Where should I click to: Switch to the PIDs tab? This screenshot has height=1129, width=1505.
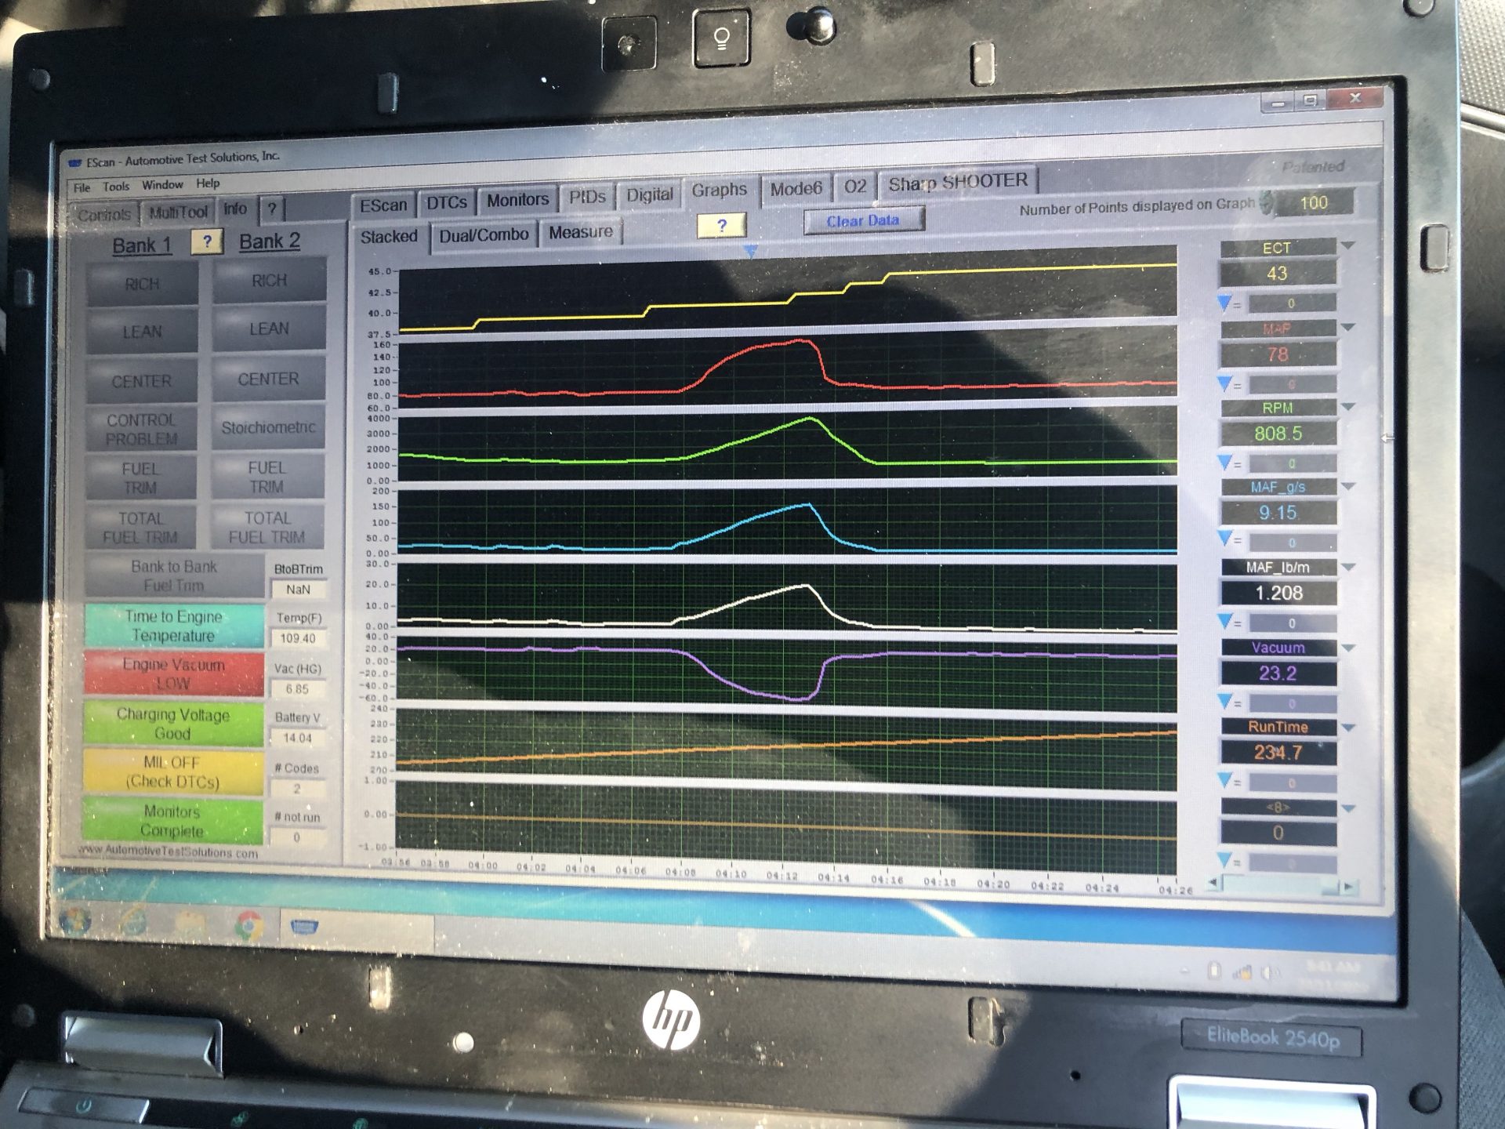click(x=587, y=197)
